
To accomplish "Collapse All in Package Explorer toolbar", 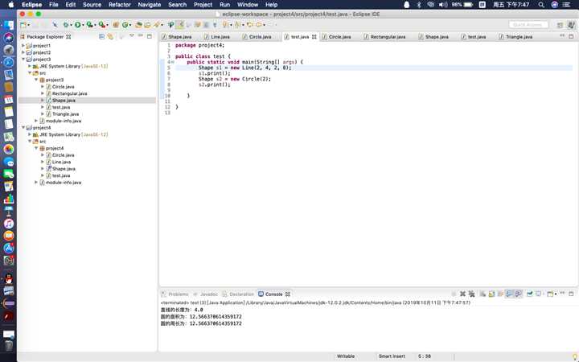I will click(102, 36).
